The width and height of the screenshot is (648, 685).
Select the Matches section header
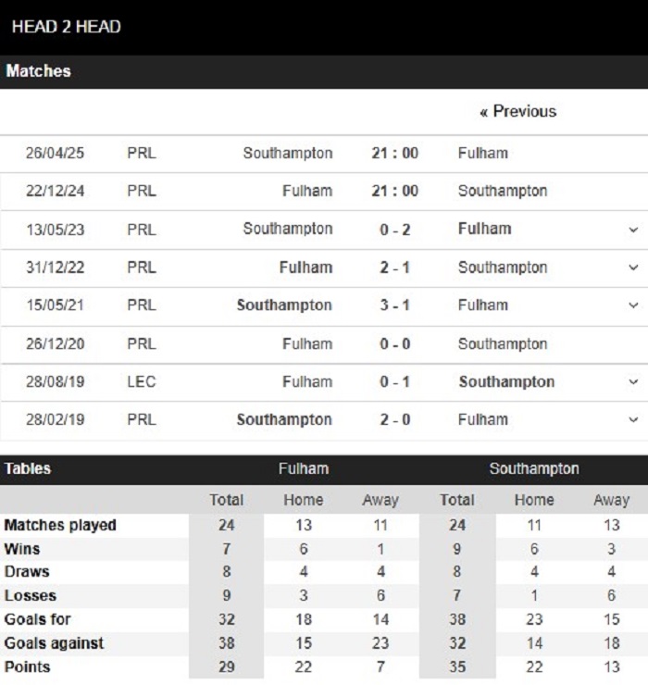click(39, 71)
